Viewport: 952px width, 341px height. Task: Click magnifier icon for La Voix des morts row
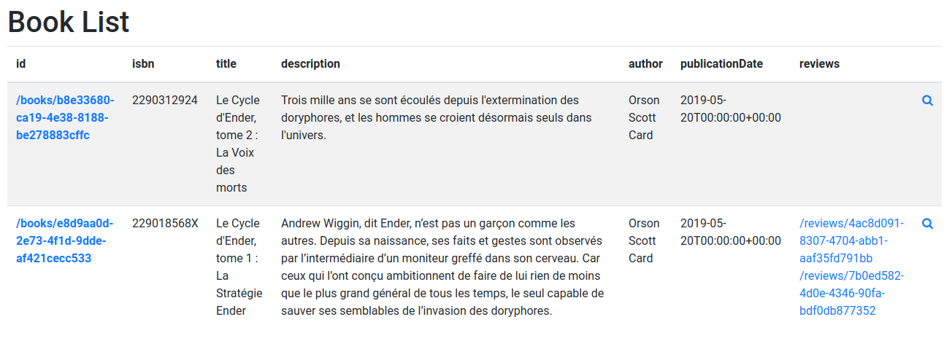pos(927,101)
